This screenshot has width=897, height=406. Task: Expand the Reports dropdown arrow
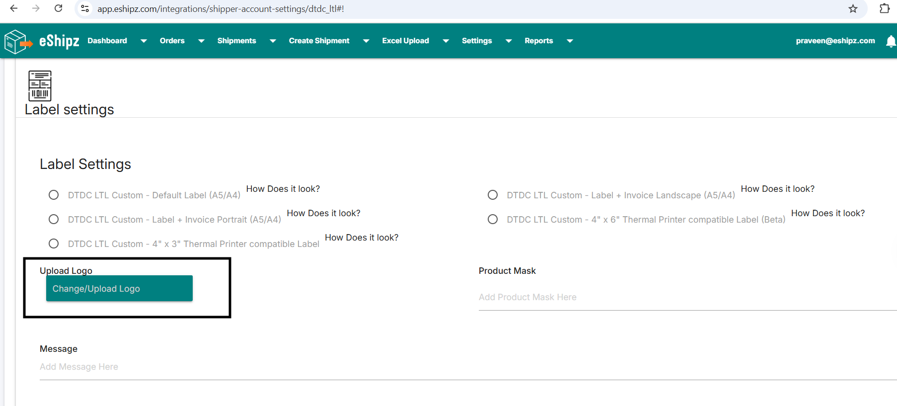coord(570,41)
